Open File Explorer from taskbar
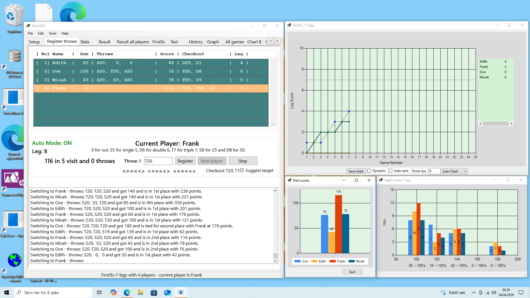530x298 pixels. pyautogui.click(x=140, y=292)
